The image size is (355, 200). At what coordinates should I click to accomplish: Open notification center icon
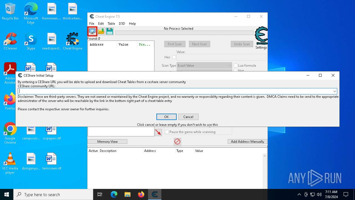(x=346, y=194)
